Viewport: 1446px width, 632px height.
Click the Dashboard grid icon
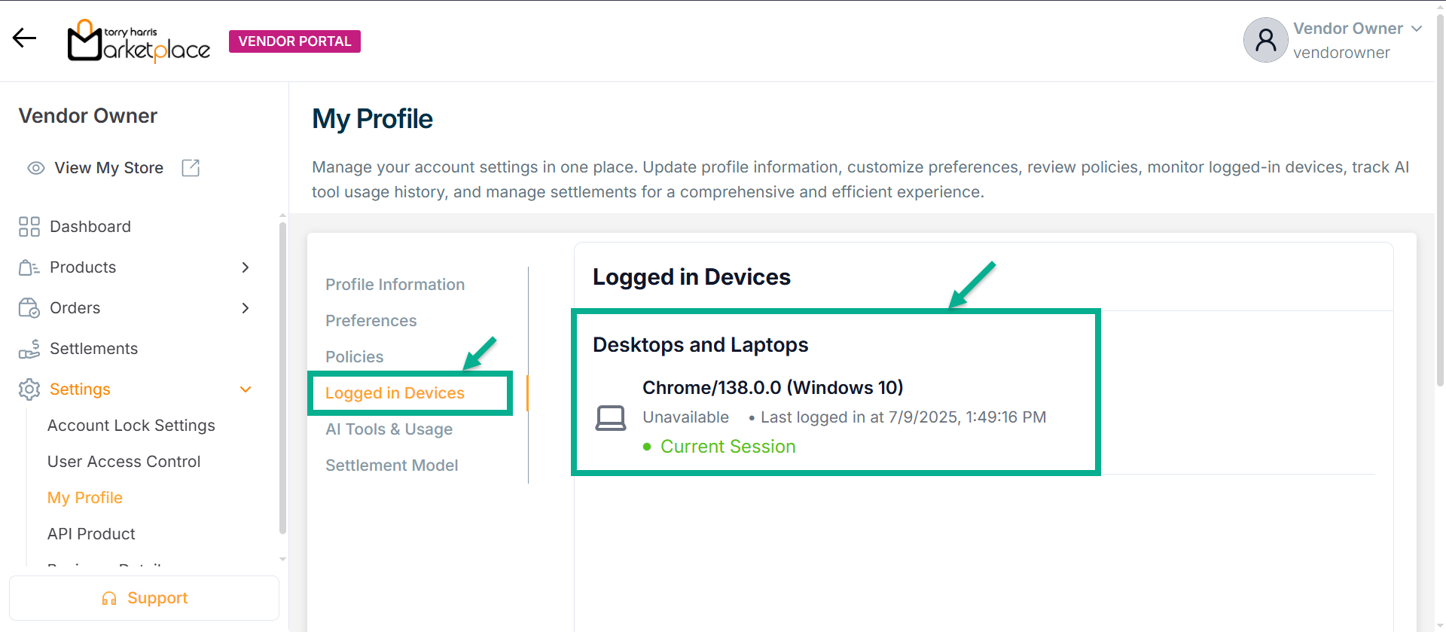29,227
